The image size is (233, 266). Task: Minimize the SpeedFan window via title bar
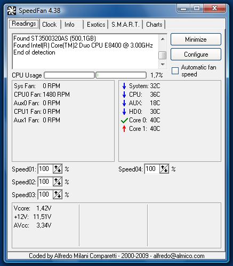point(183,9)
